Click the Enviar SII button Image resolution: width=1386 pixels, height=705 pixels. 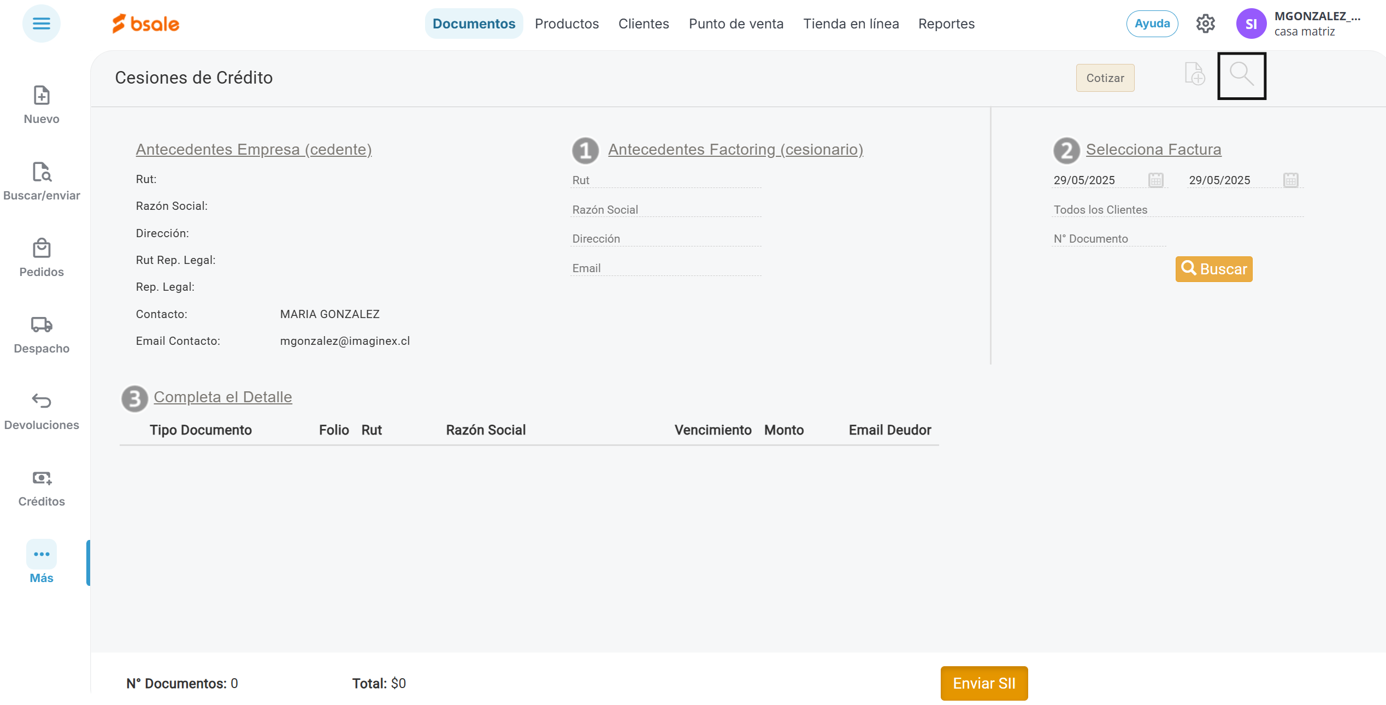coord(983,683)
